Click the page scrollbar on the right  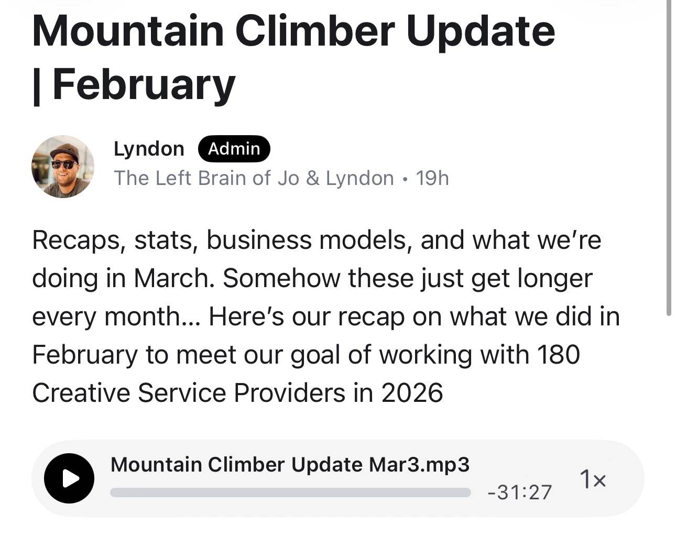point(669,157)
